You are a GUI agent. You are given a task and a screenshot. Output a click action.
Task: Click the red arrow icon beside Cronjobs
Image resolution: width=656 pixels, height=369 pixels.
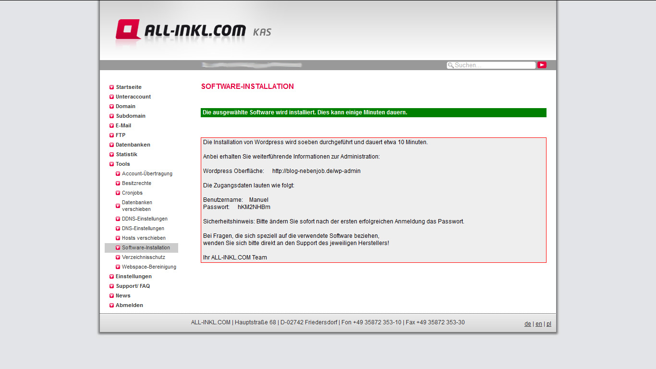coord(118,193)
